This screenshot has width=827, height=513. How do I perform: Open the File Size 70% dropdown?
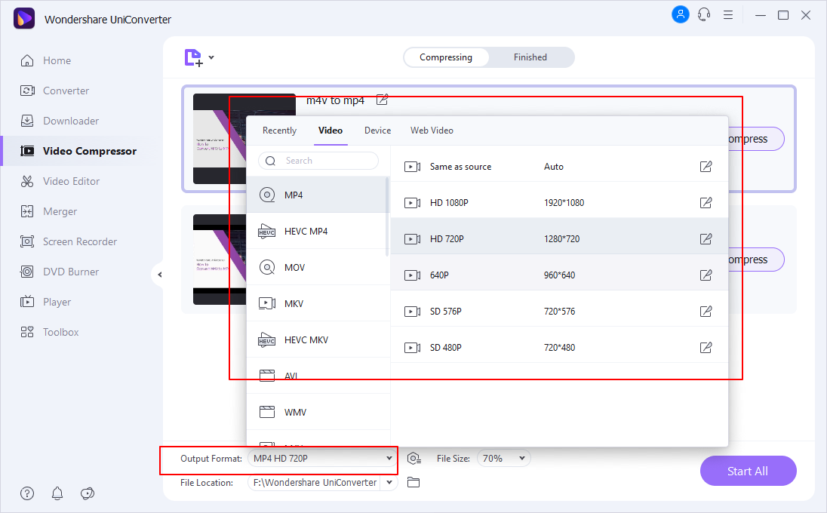504,459
